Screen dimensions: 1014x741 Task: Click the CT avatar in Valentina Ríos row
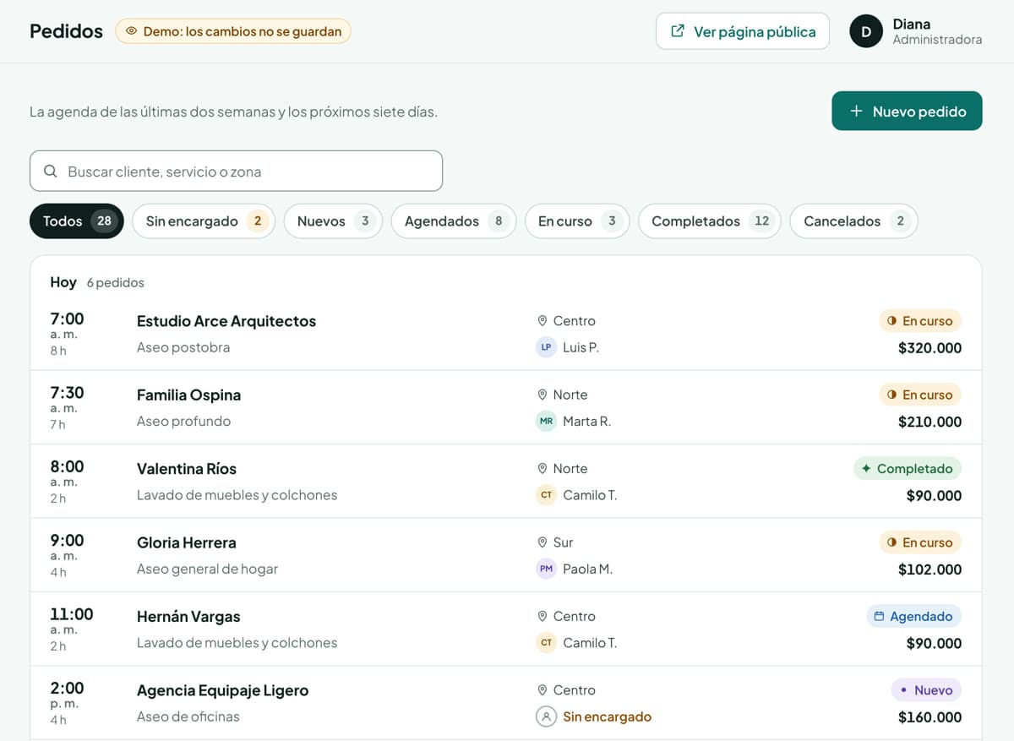(x=546, y=495)
